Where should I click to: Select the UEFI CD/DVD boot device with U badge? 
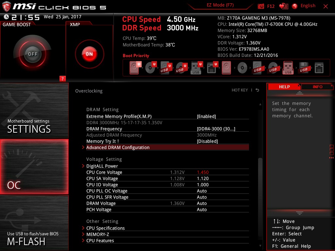(x=151, y=68)
